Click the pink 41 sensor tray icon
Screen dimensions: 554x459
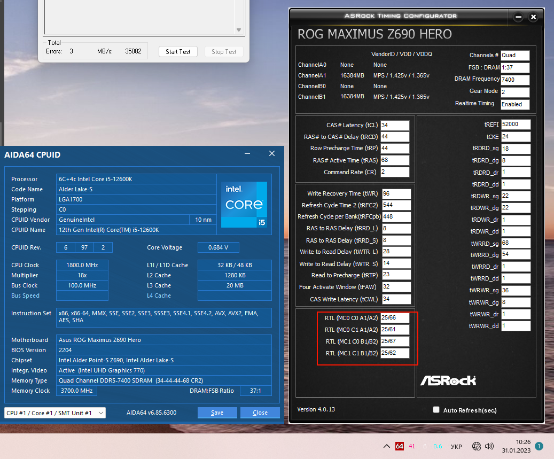coord(412,446)
